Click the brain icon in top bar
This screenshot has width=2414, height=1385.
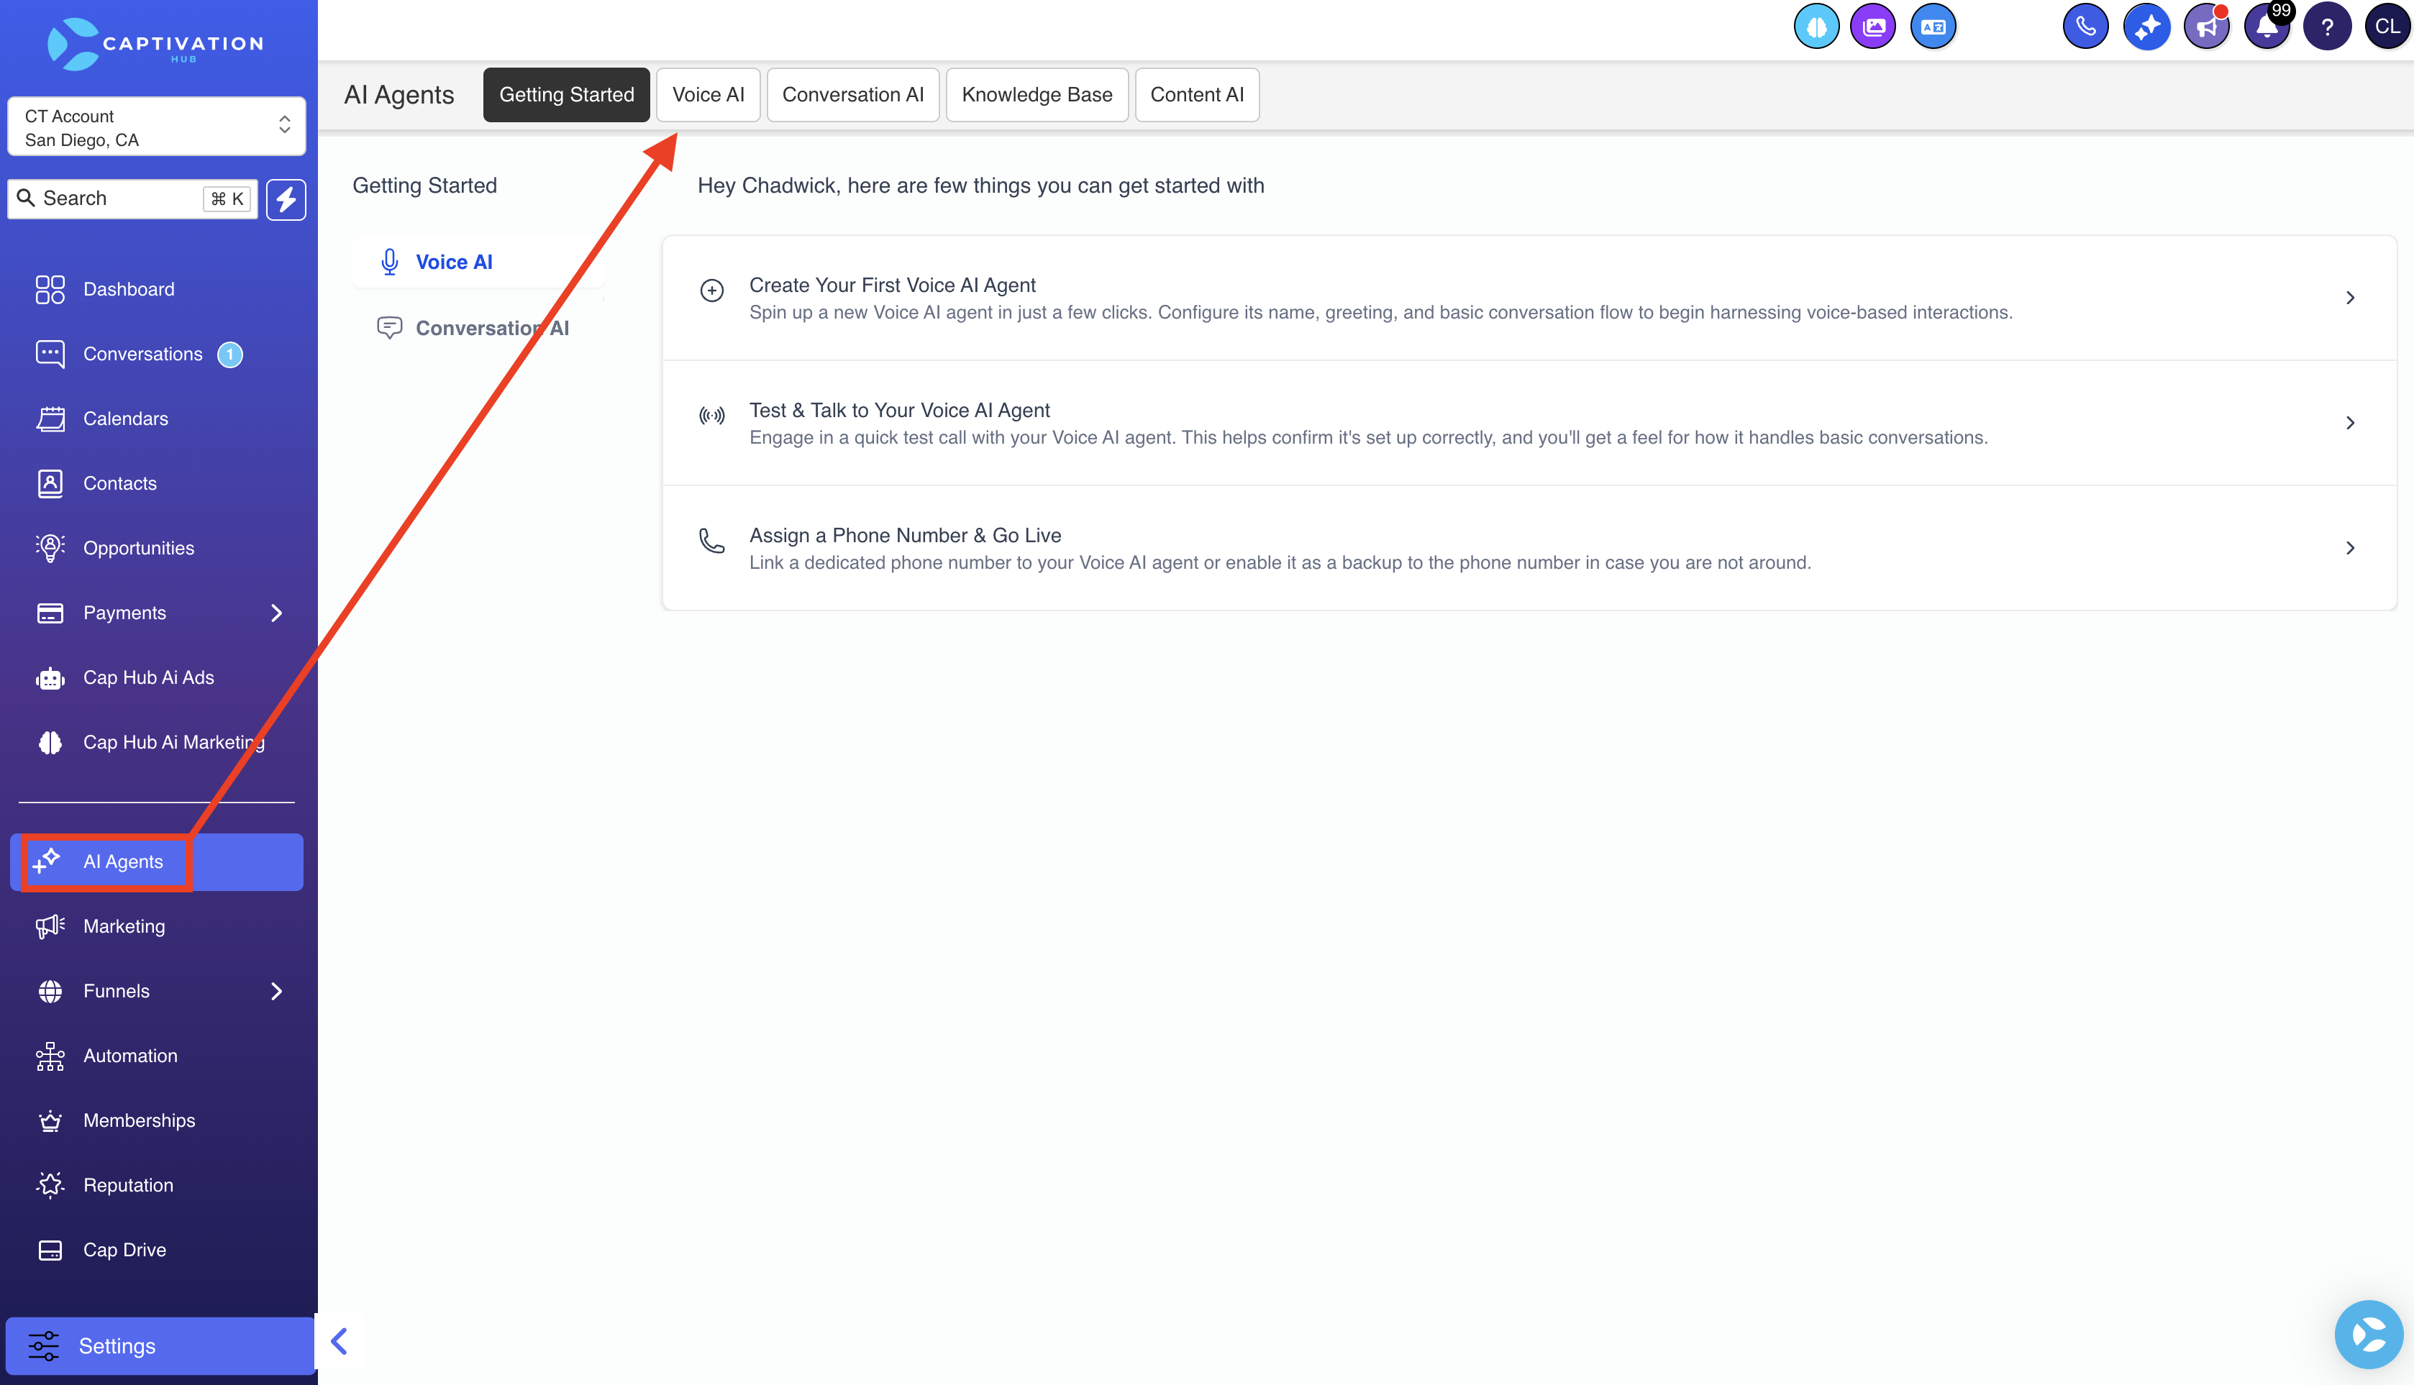pos(1816,27)
